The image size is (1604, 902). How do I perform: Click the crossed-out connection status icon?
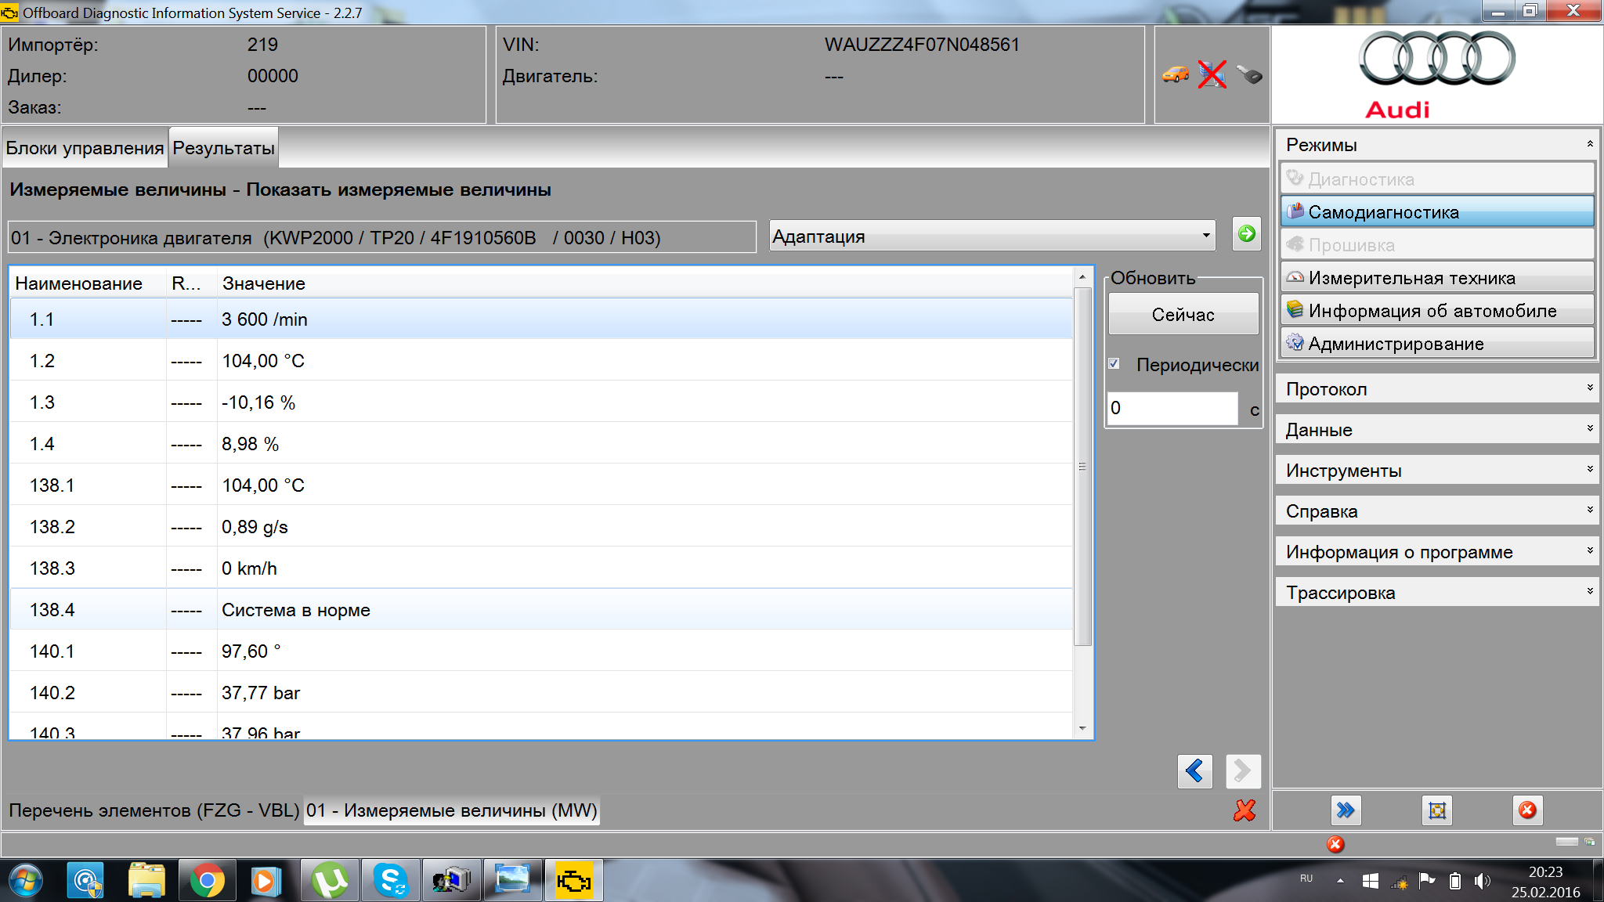(1212, 75)
